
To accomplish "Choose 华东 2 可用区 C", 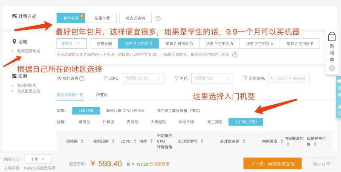I will 179,43.
